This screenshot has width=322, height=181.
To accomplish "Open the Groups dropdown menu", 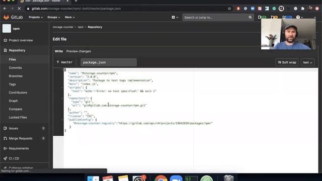I will coord(54,17).
